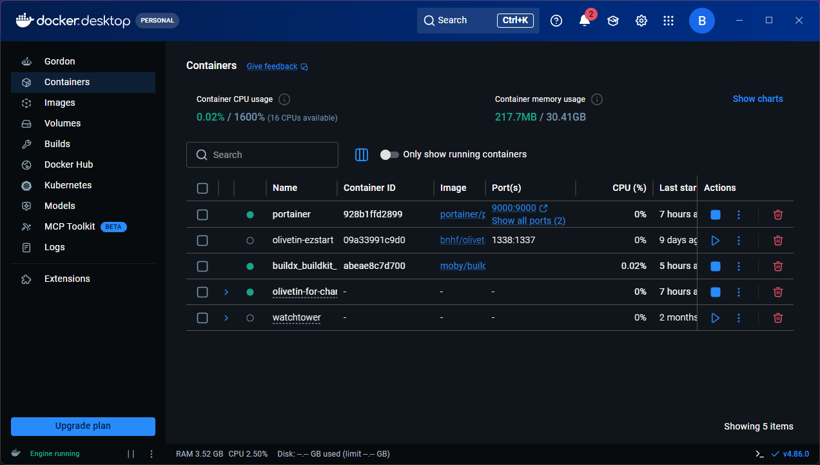
Task: Open the user account avatar B
Action: tap(702, 21)
